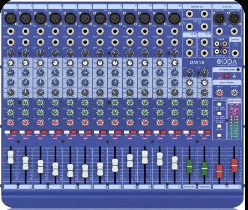Click the white 2 track RCA input
Screen dimensions: 248x210
pyautogui.click(x=217, y=44)
